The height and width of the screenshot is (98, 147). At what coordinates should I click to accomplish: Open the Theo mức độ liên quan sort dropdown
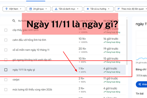131,9
